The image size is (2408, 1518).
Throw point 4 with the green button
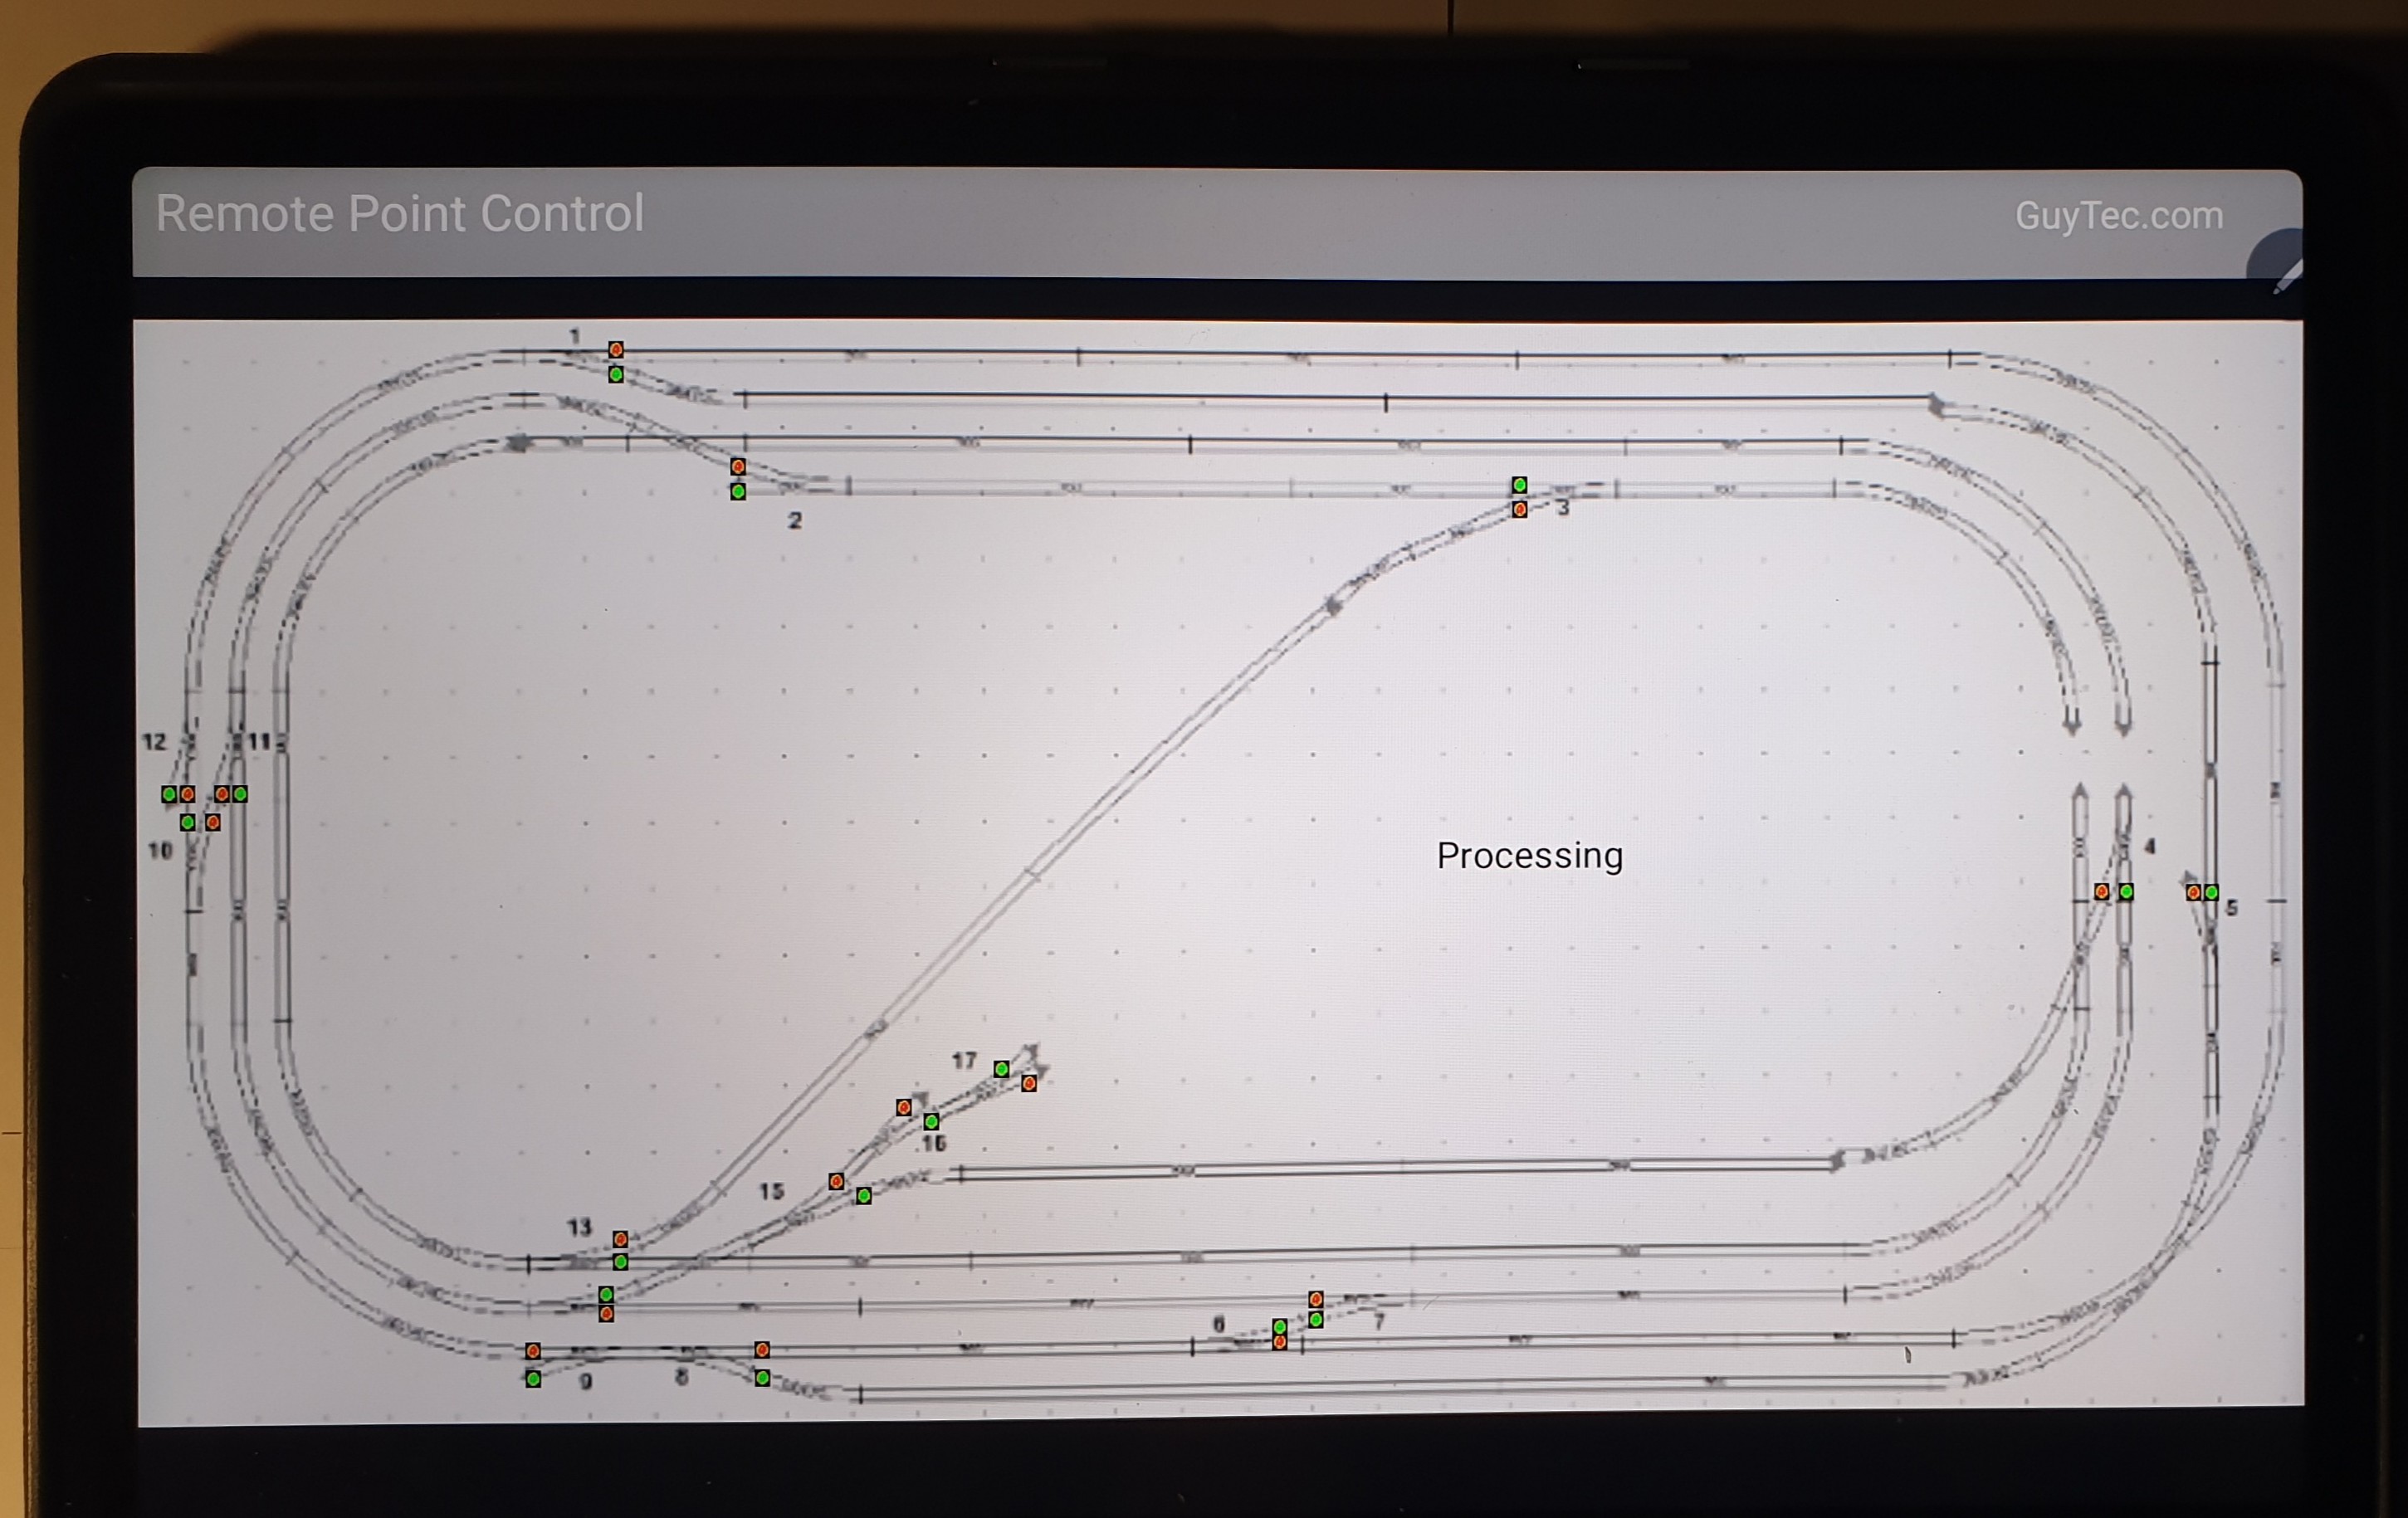(x=2126, y=891)
